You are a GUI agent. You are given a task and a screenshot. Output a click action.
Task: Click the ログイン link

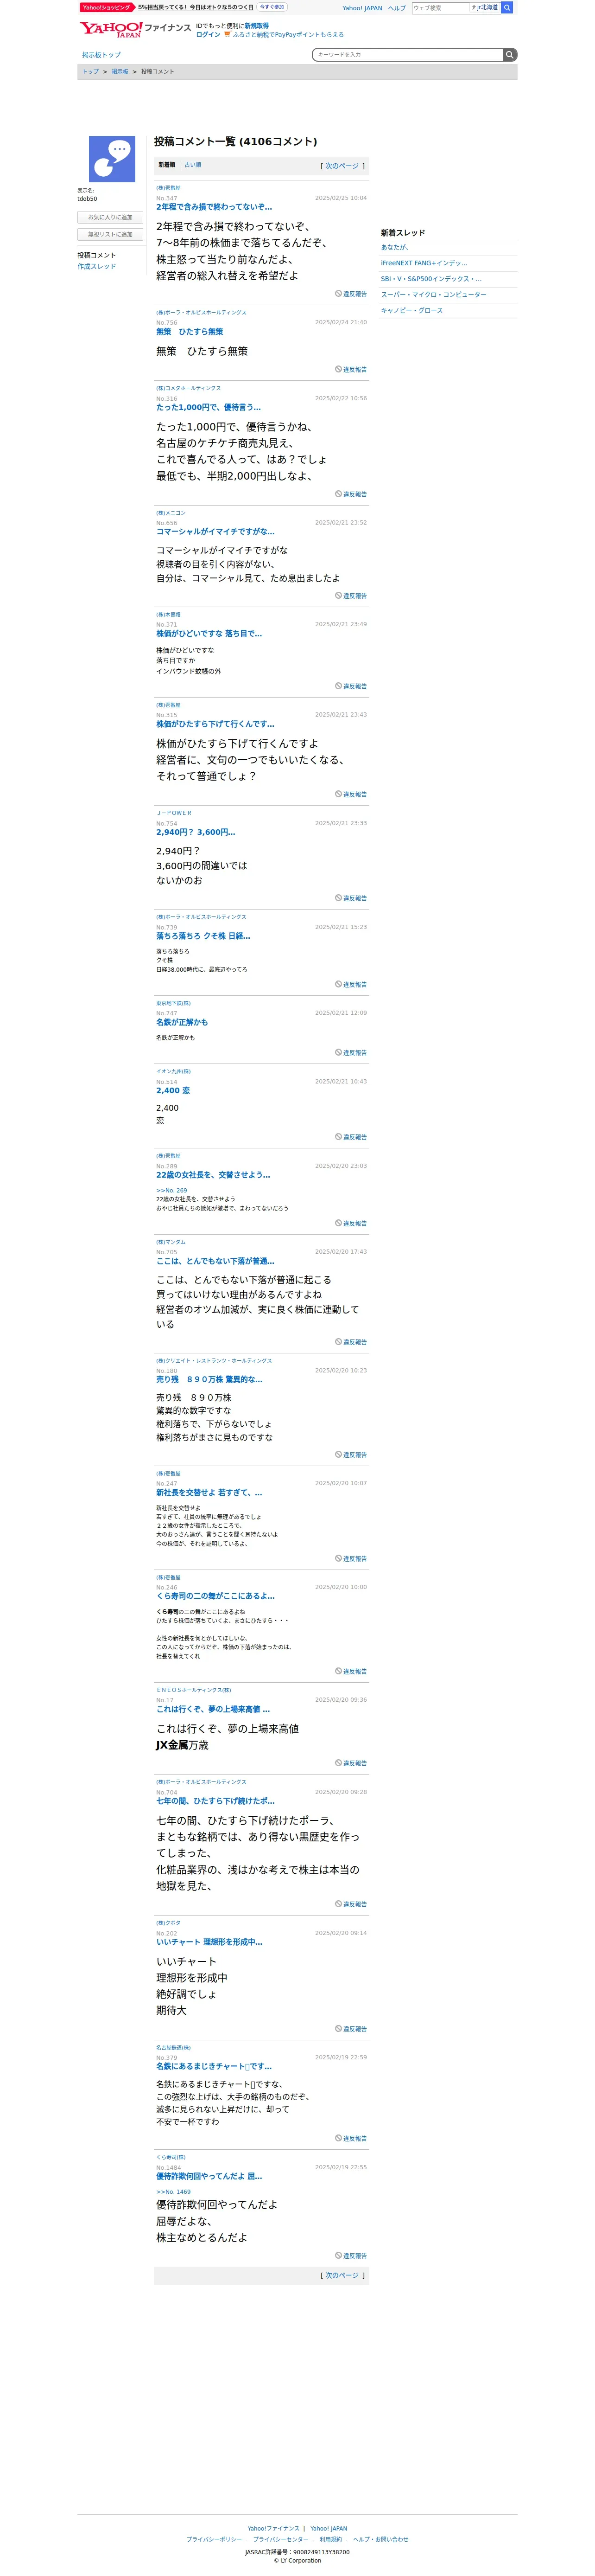(208, 35)
